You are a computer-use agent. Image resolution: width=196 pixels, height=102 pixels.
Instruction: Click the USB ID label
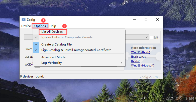coord(29,57)
